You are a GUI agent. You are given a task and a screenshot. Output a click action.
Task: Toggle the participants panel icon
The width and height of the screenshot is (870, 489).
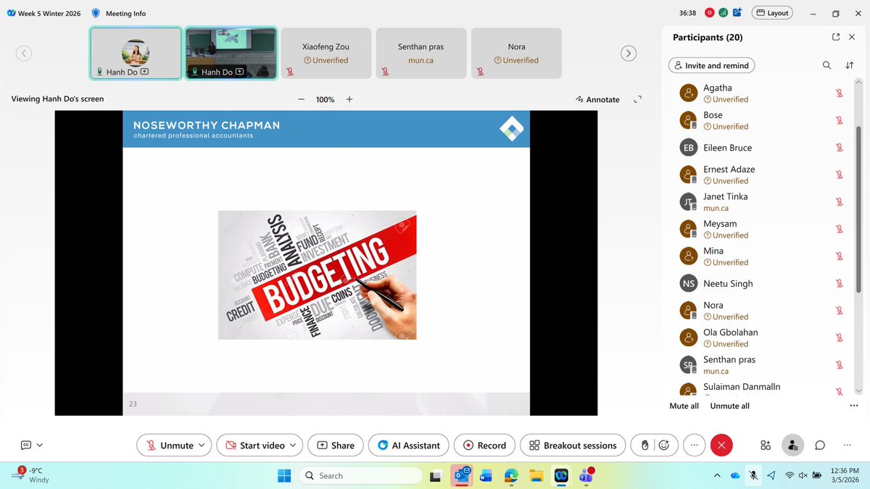click(x=793, y=446)
